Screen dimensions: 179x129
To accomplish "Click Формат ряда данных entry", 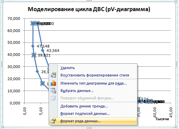I will (93, 121).
